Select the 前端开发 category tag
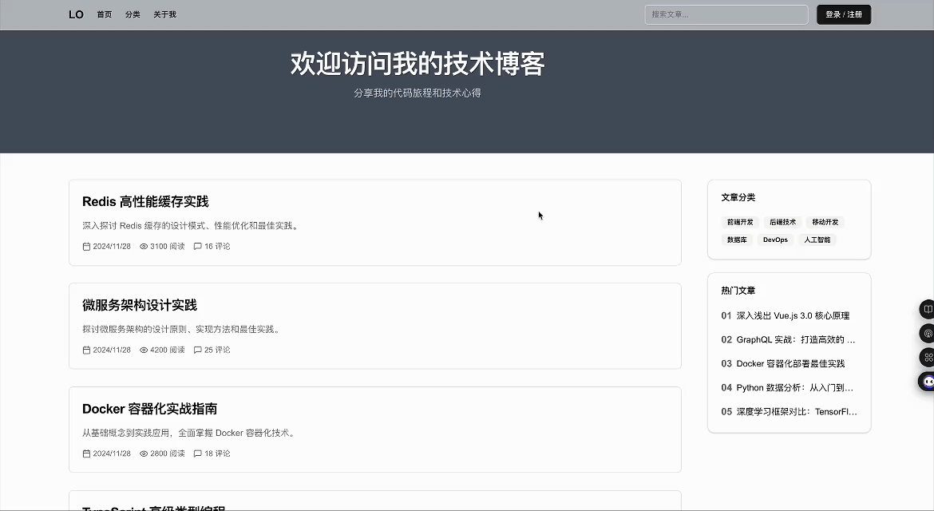Screen dimensions: 934x511 pyautogui.click(x=740, y=222)
